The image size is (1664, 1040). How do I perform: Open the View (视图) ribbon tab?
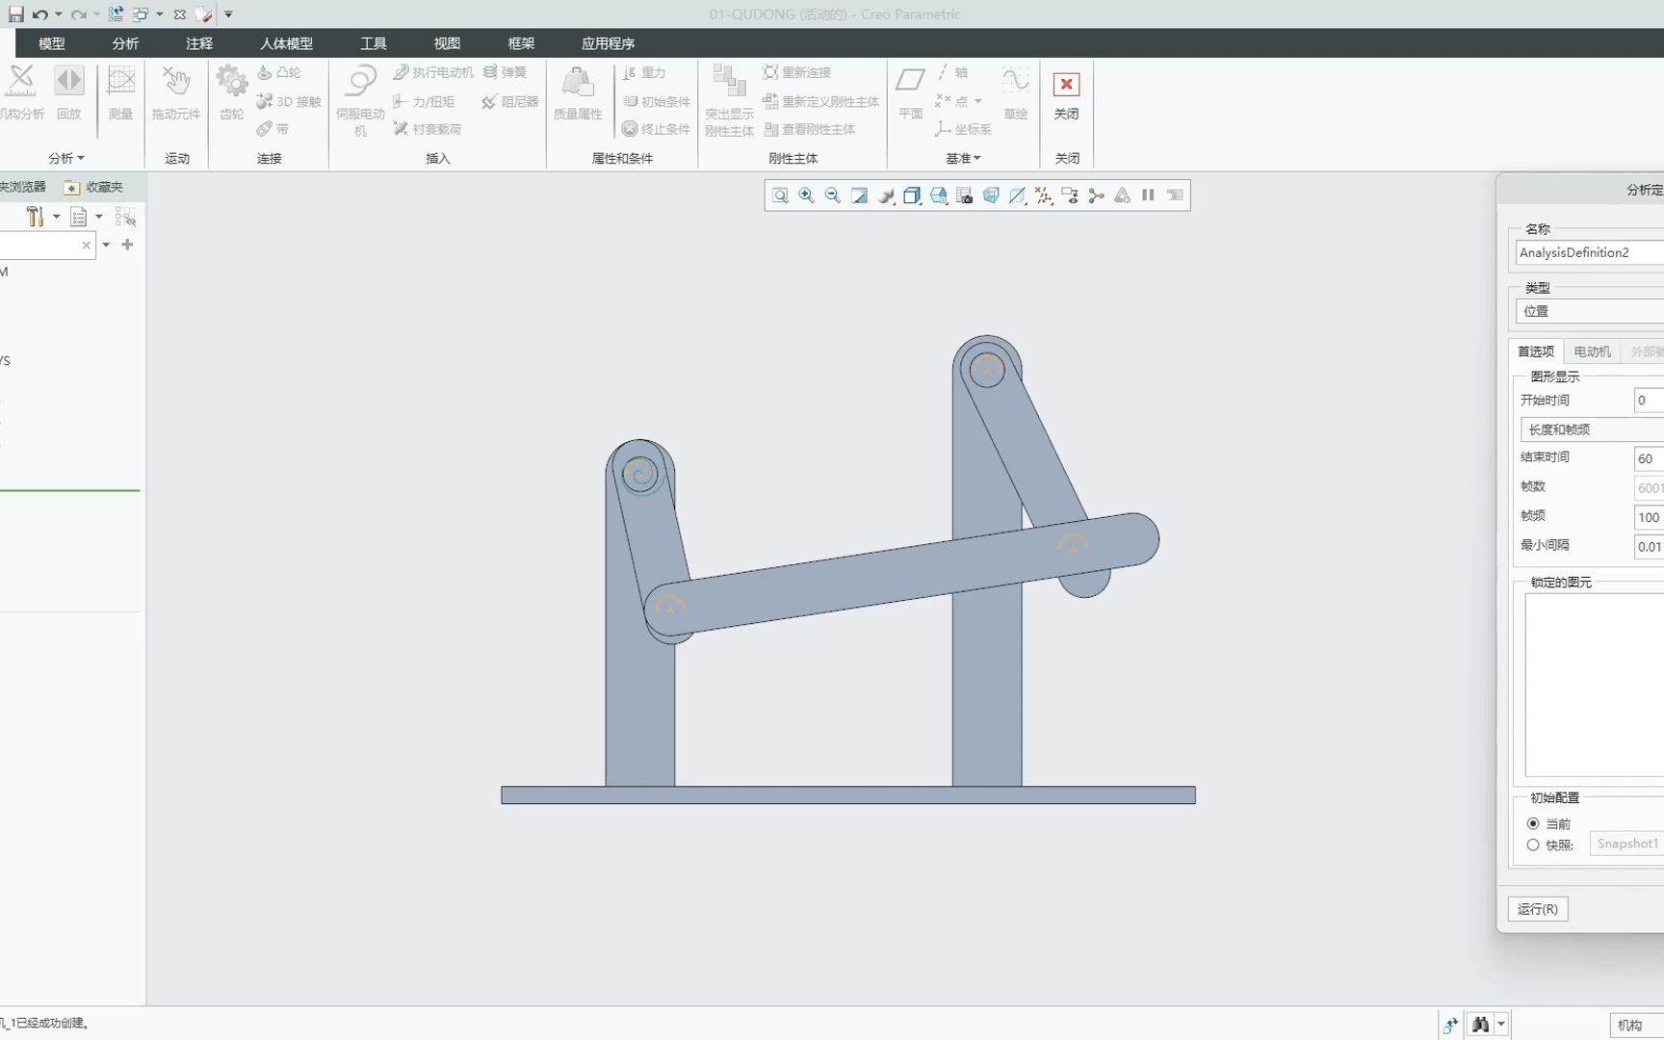pyautogui.click(x=447, y=43)
